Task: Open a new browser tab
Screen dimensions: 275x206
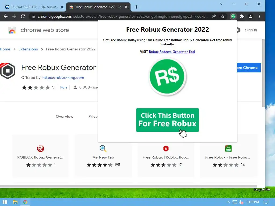Action: [x=136, y=7]
